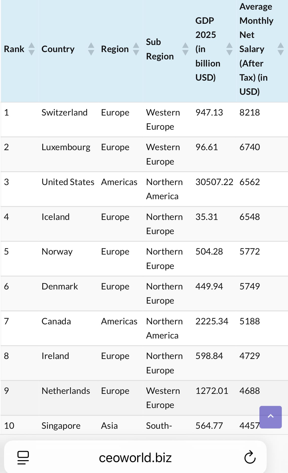
Task: Open the browser page menu icon
Action: [x=23, y=458]
